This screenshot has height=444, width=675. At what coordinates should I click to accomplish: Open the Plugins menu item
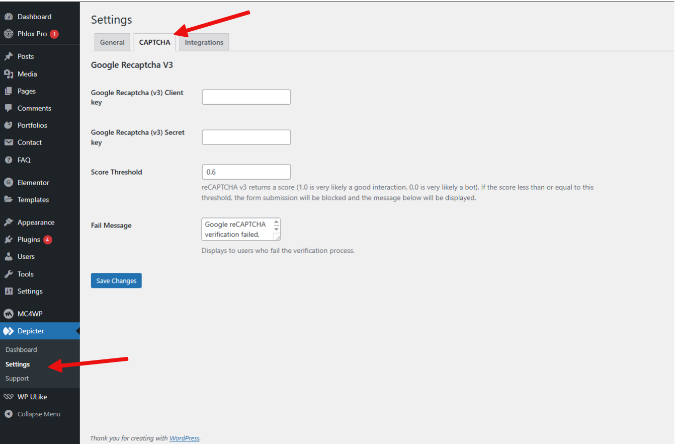click(29, 240)
